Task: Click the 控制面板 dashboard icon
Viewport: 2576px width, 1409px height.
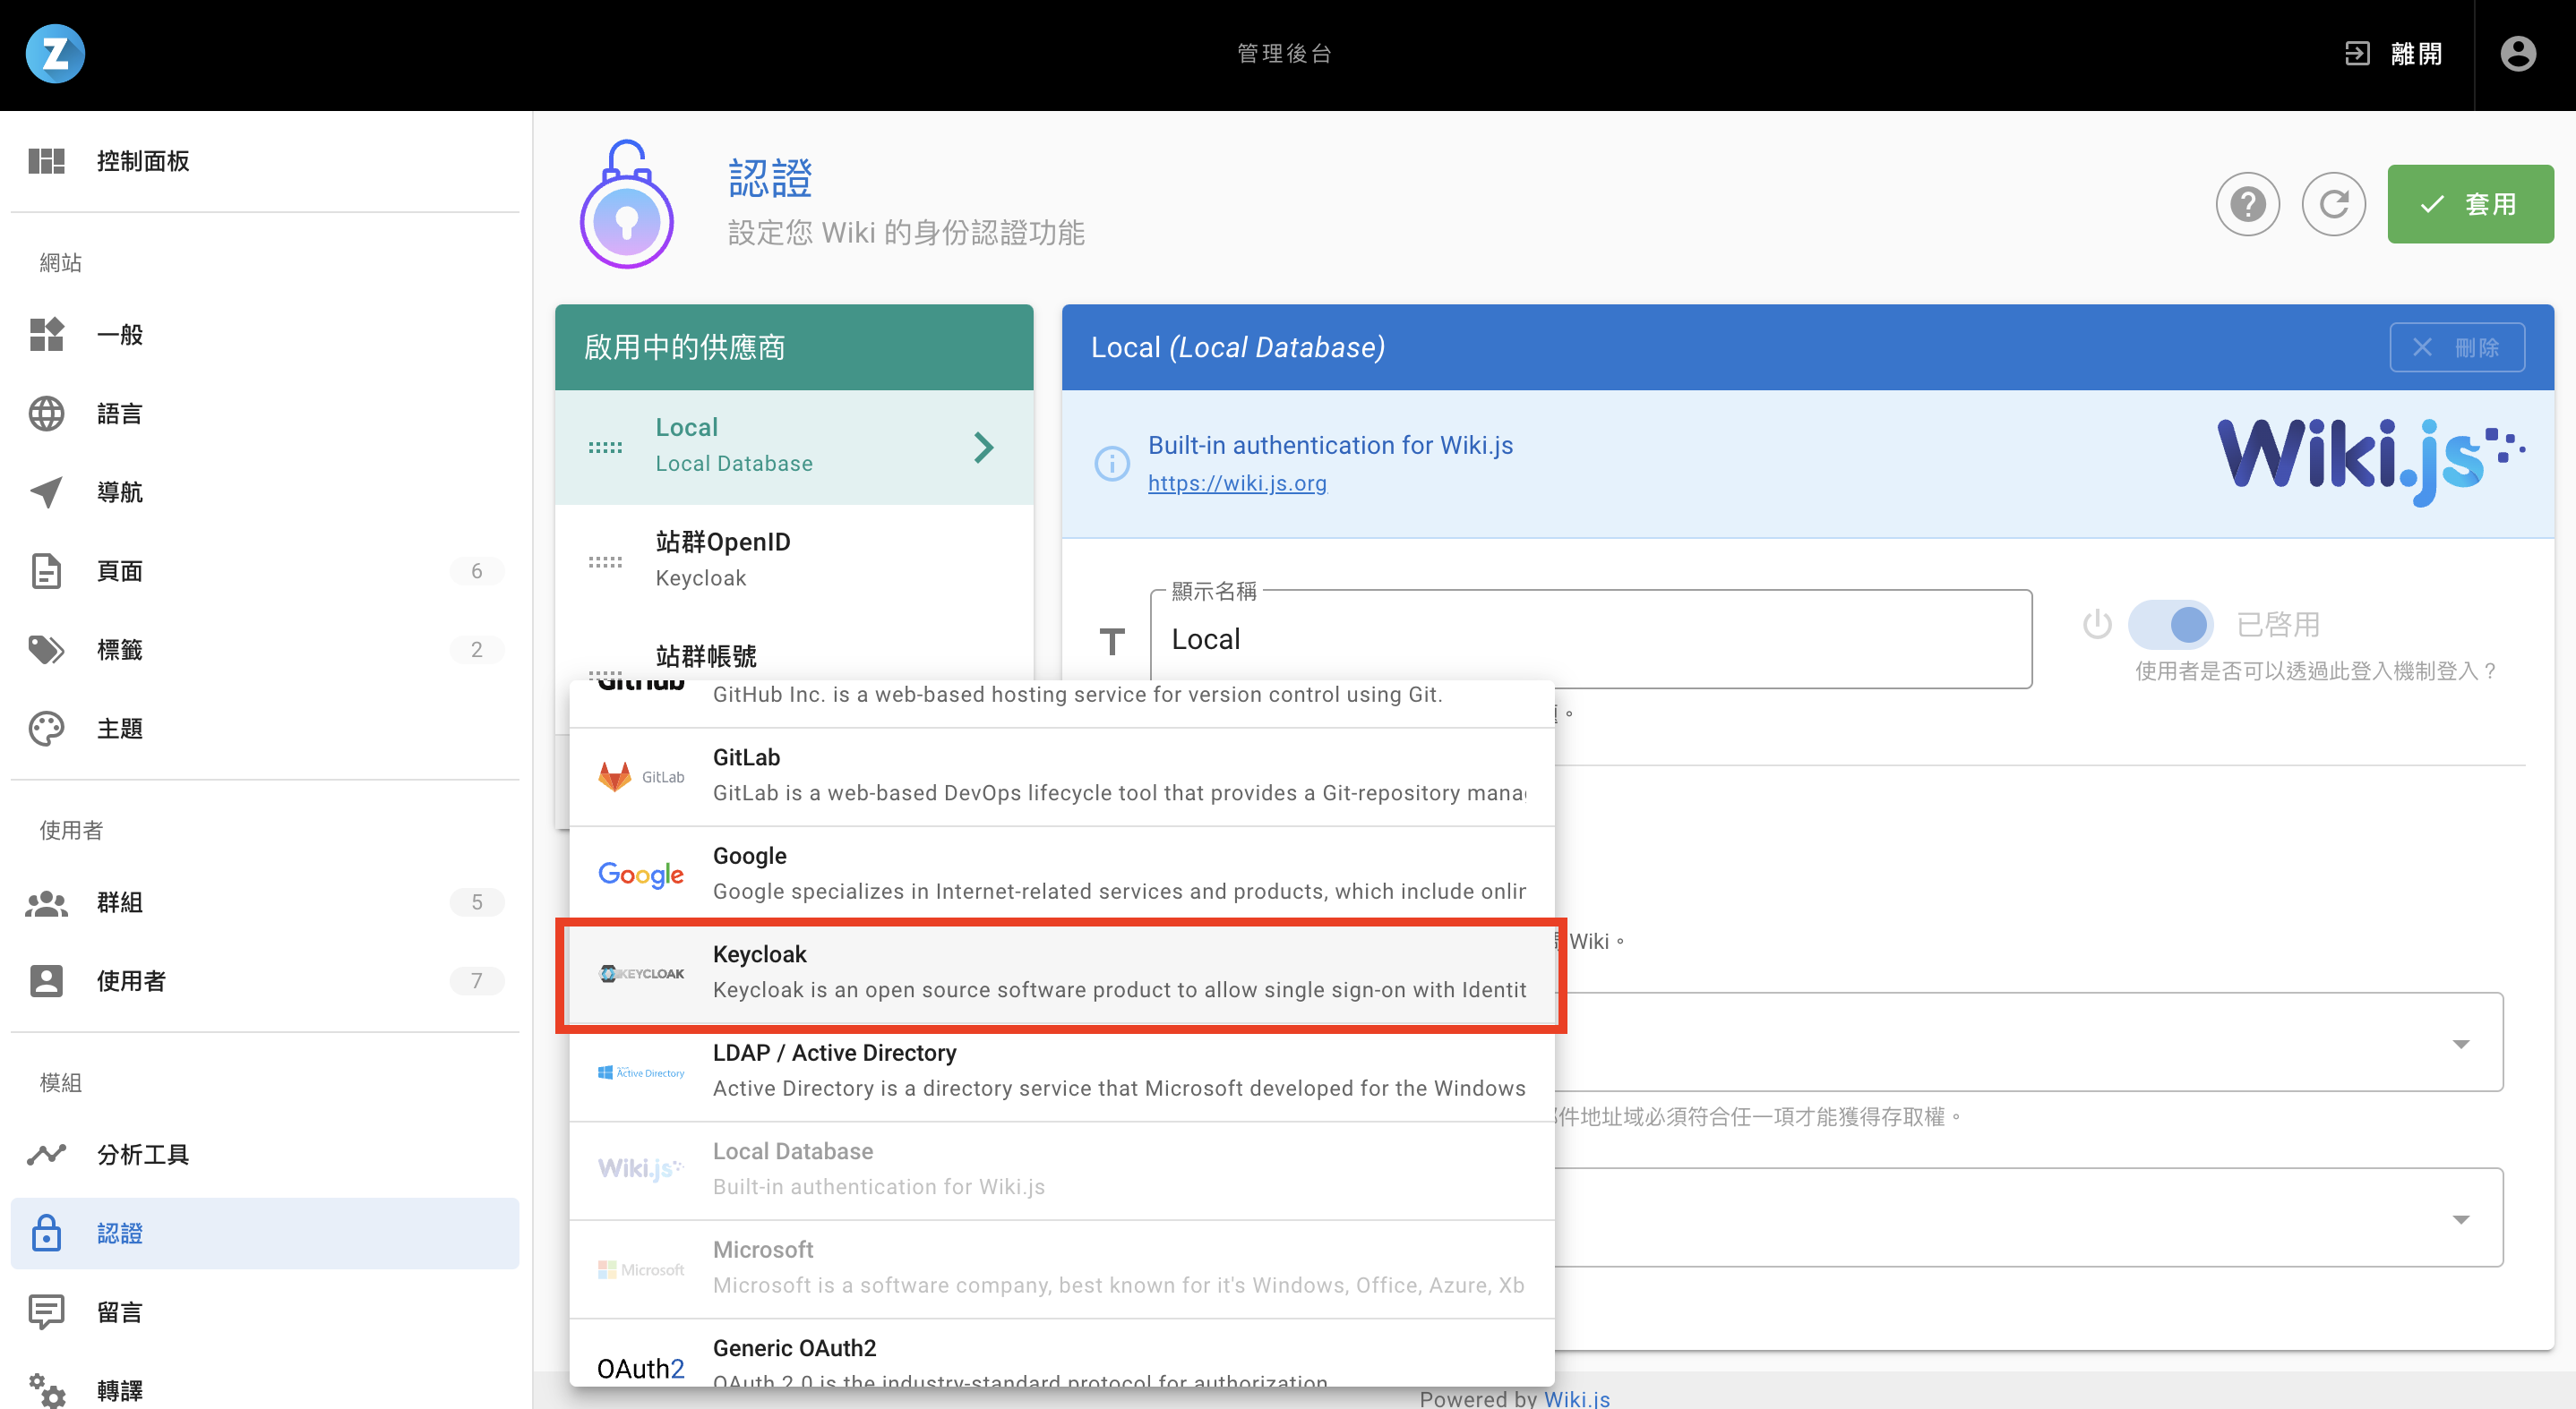Action: (46, 161)
